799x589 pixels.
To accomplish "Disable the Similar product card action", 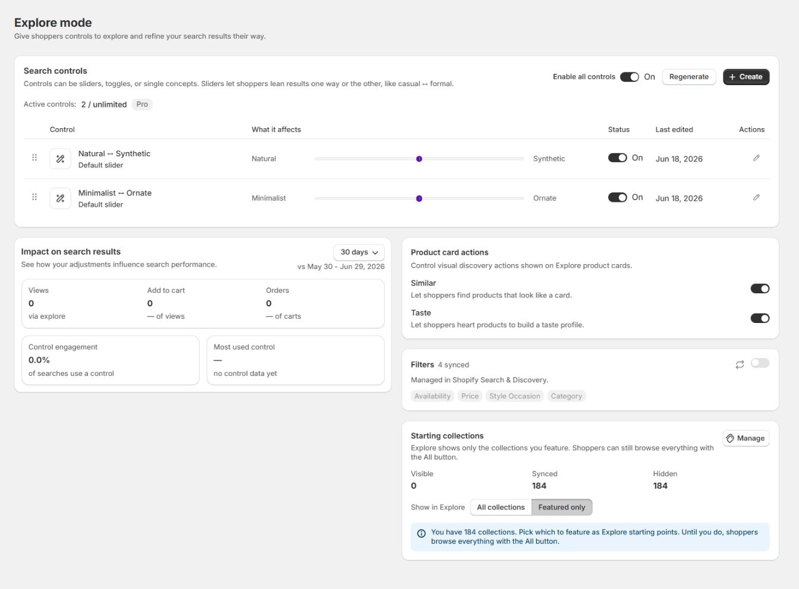I will pos(760,289).
